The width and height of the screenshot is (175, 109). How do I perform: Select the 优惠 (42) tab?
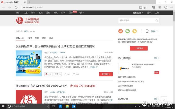20,38
